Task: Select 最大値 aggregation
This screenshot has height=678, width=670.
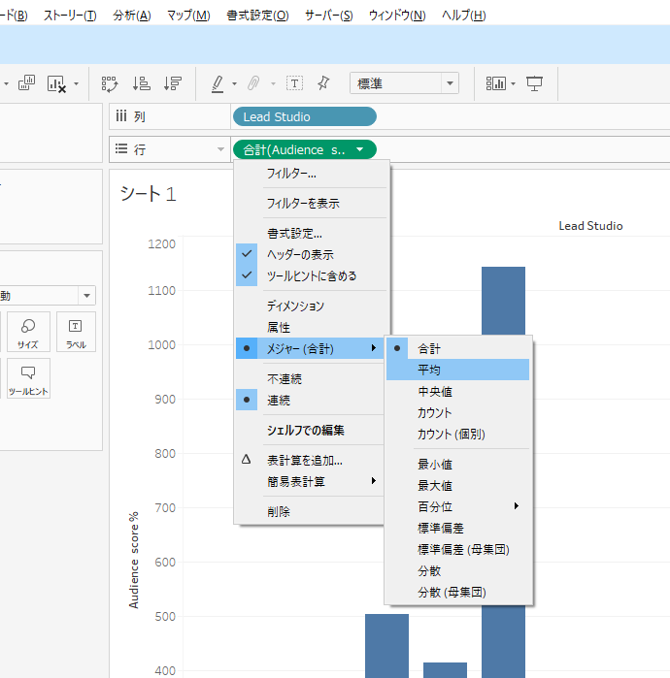Action: click(x=458, y=485)
